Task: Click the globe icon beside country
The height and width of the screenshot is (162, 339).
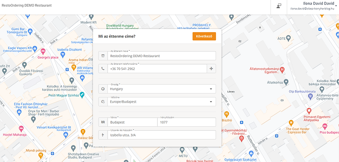Action: click(103, 89)
